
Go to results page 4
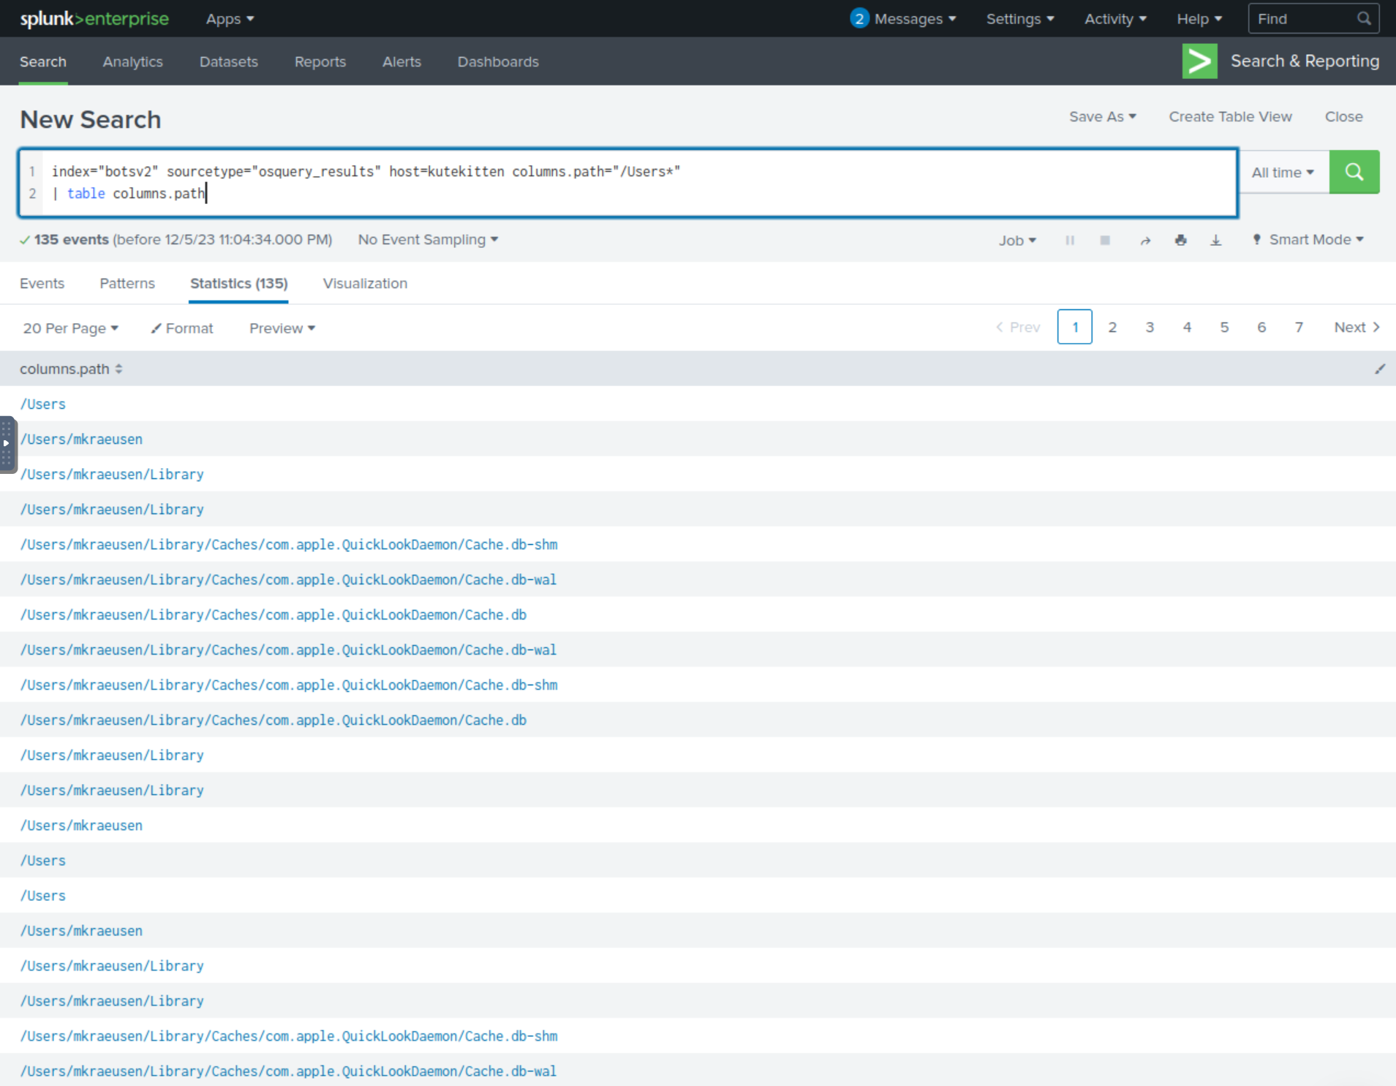pyautogui.click(x=1187, y=327)
